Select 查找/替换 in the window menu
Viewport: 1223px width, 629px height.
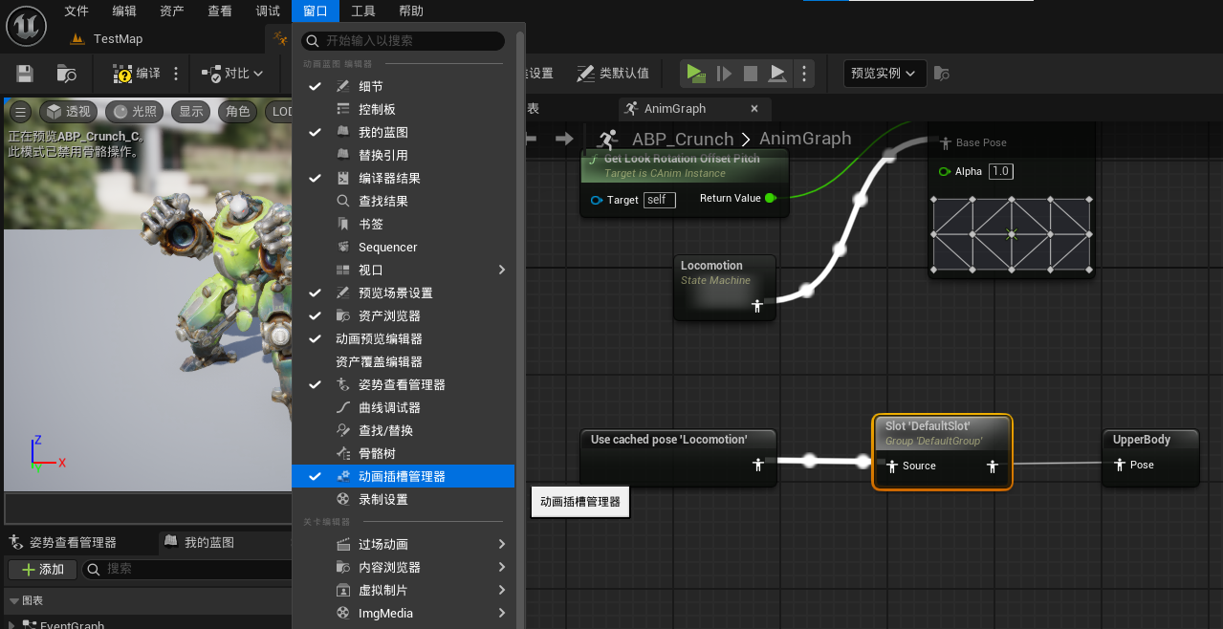point(403,430)
